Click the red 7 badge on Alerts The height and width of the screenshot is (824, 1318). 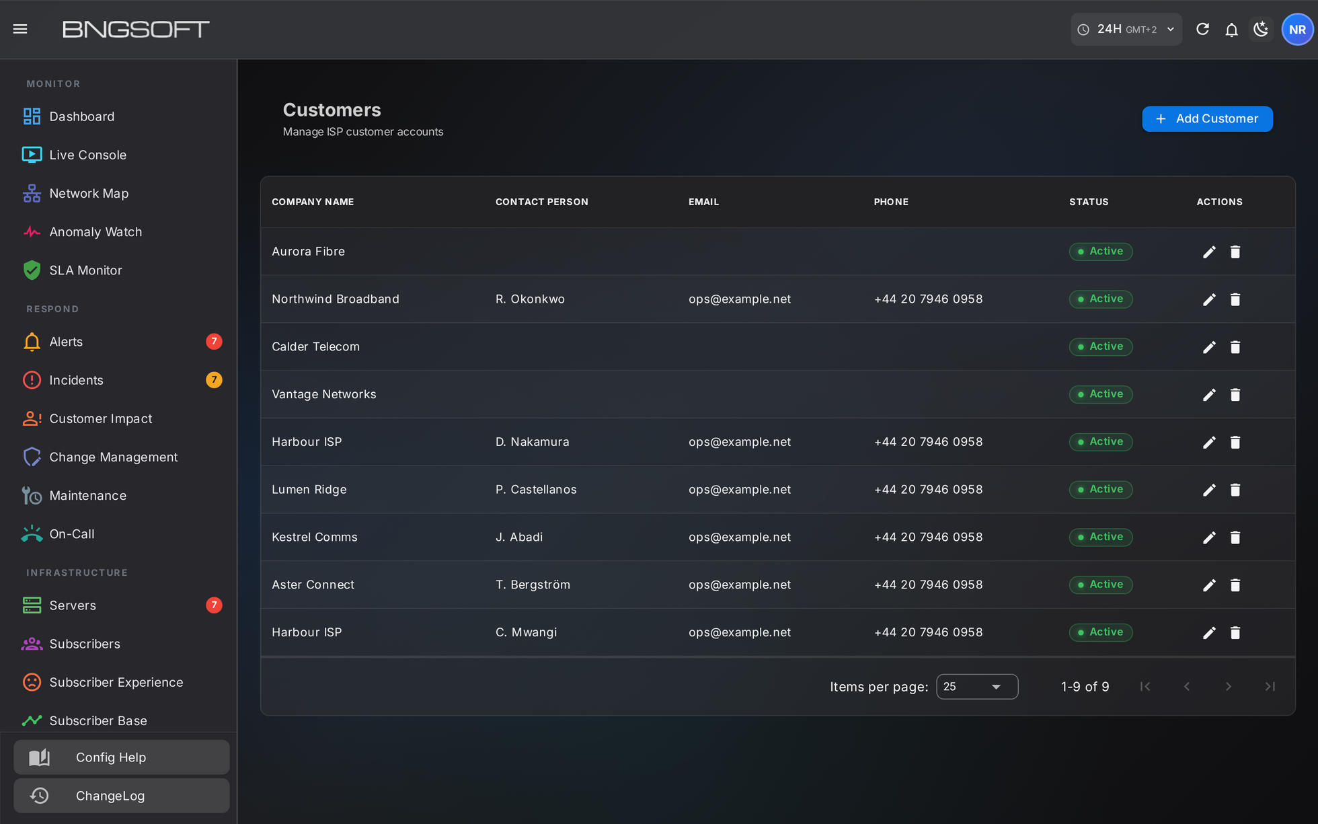pos(214,342)
